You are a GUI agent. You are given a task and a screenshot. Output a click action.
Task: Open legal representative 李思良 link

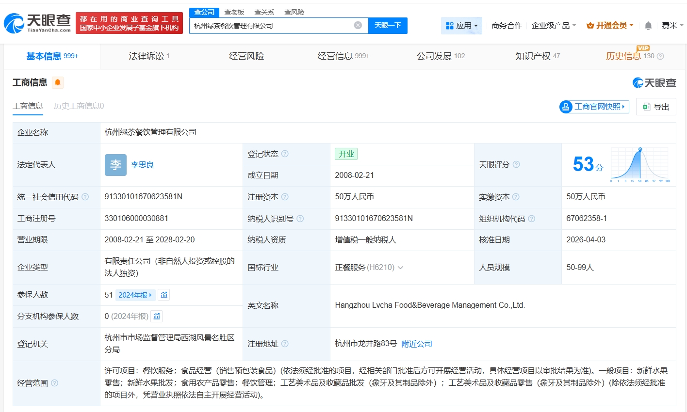tap(142, 165)
